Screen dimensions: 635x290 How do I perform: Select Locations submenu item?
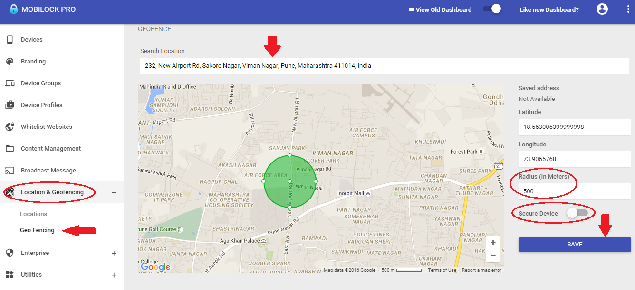pyautogui.click(x=34, y=214)
